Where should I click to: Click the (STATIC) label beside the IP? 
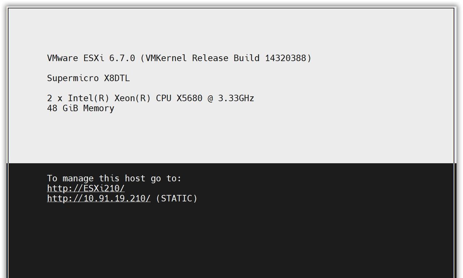coord(177,198)
